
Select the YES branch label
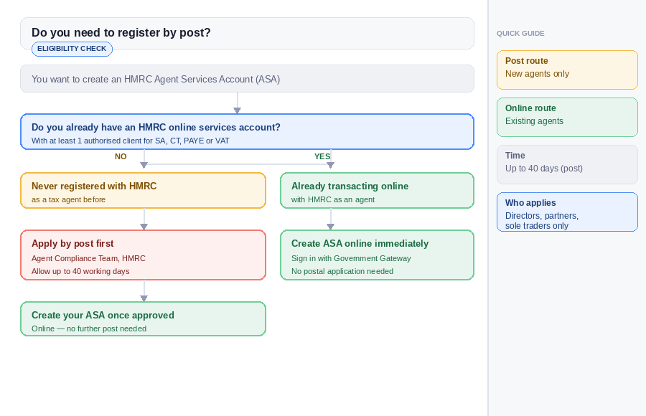coord(322,156)
